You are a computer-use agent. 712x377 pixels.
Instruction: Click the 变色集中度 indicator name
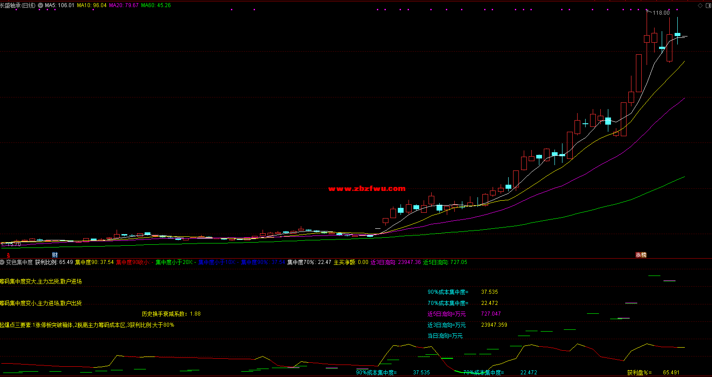(19, 262)
